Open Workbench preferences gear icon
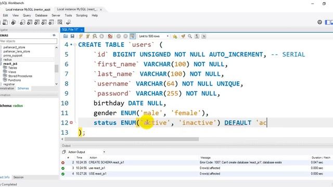 click(319, 22)
